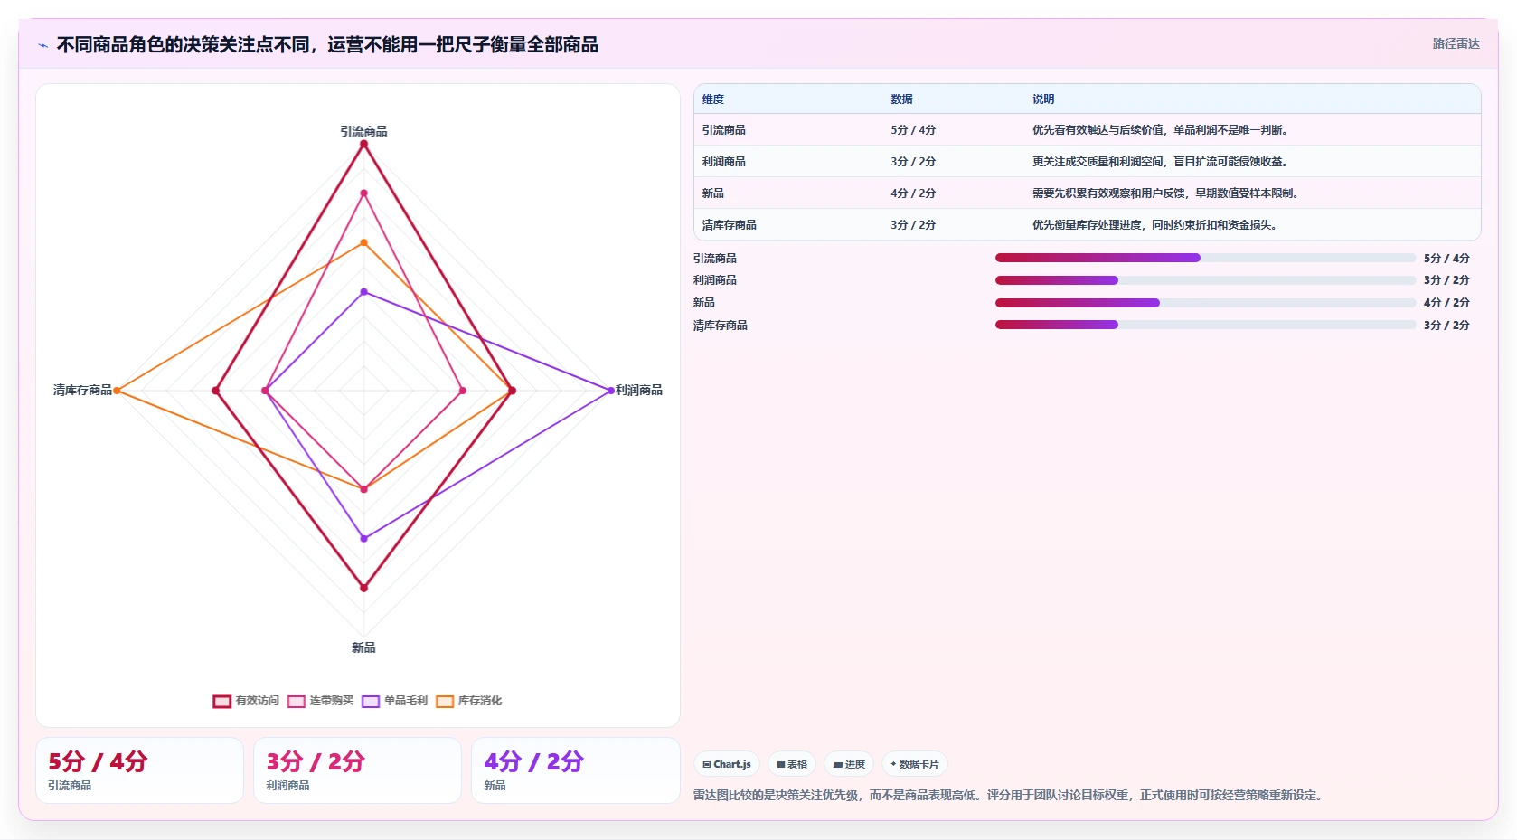Click the 4分 / 2分 label beside 新品 bar
Viewport: 1517px width, 840px height.
pyautogui.click(x=1446, y=303)
